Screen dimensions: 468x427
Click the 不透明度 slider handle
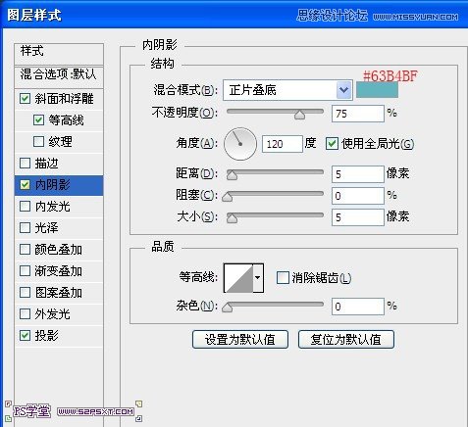point(299,115)
